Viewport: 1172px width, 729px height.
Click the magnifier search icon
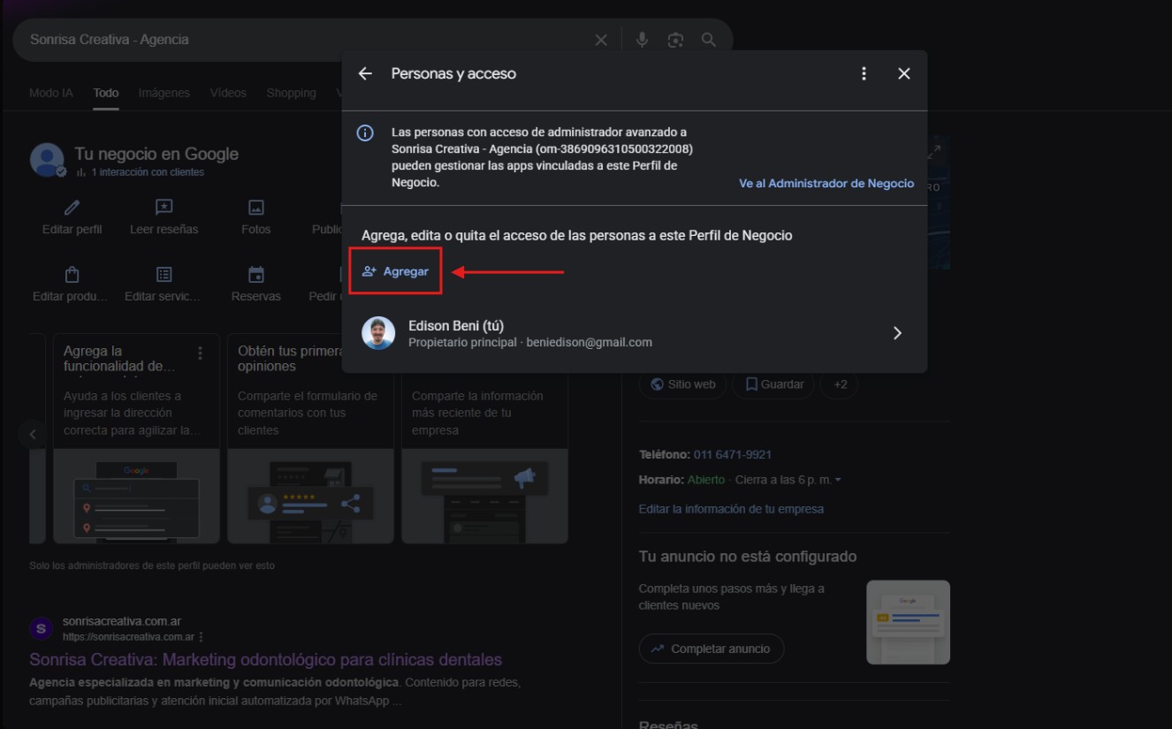click(x=709, y=40)
